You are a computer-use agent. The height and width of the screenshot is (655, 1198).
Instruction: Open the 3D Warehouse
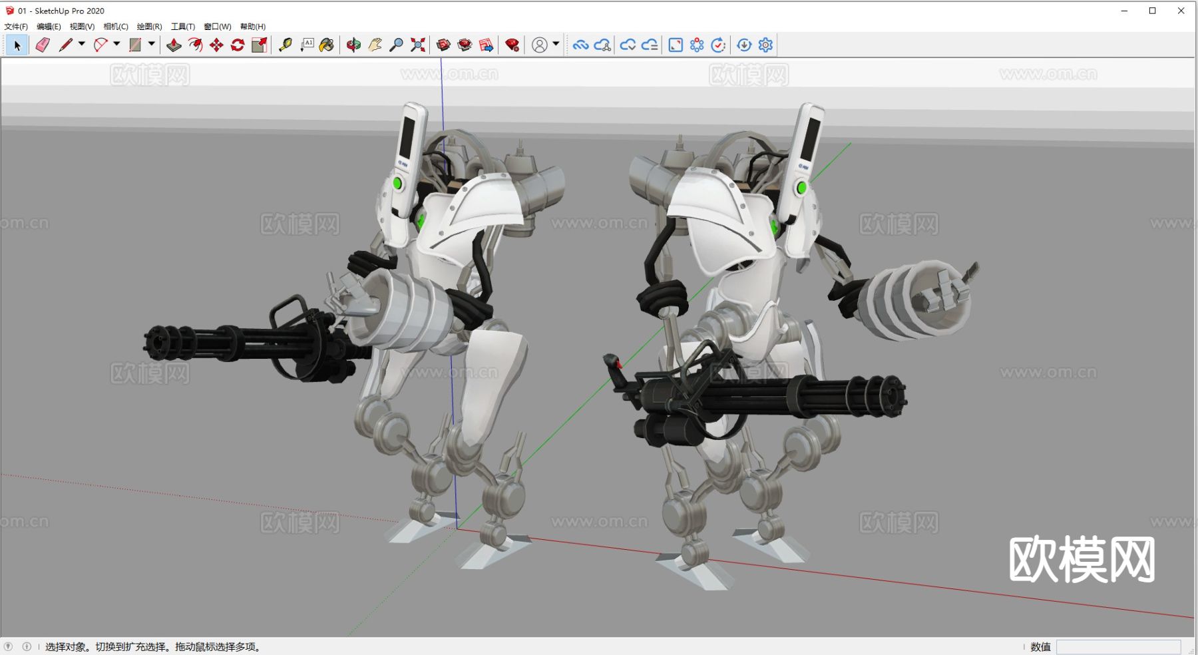[443, 45]
